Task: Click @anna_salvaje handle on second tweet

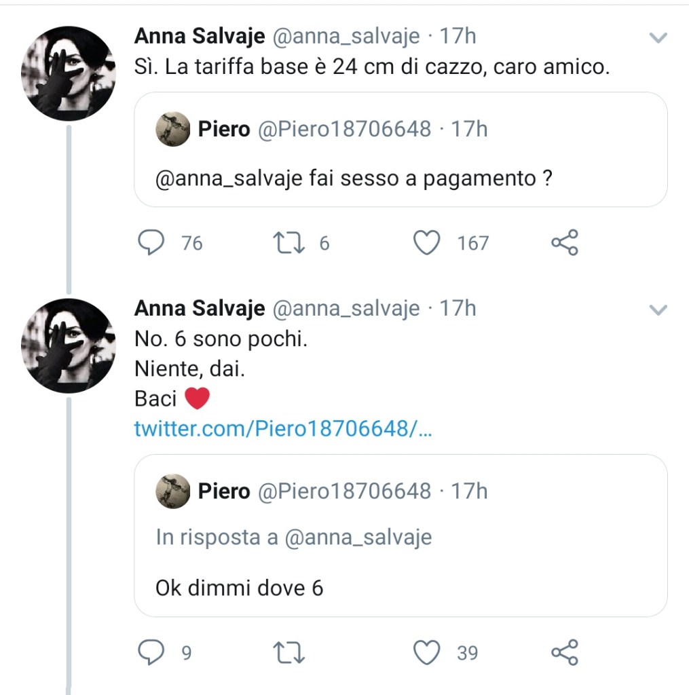Action: [346, 309]
